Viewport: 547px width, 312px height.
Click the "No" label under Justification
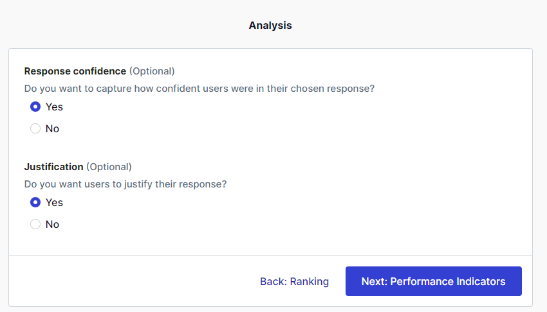pos(52,224)
